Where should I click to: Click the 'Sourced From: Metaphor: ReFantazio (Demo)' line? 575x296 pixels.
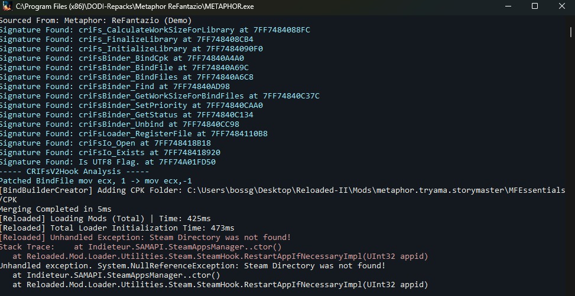click(96, 21)
